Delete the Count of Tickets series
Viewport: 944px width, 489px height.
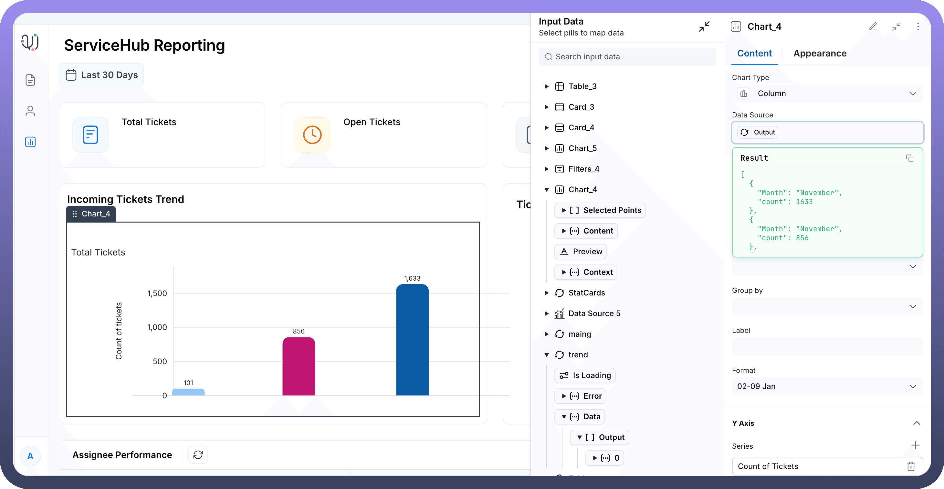click(x=911, y=466)
